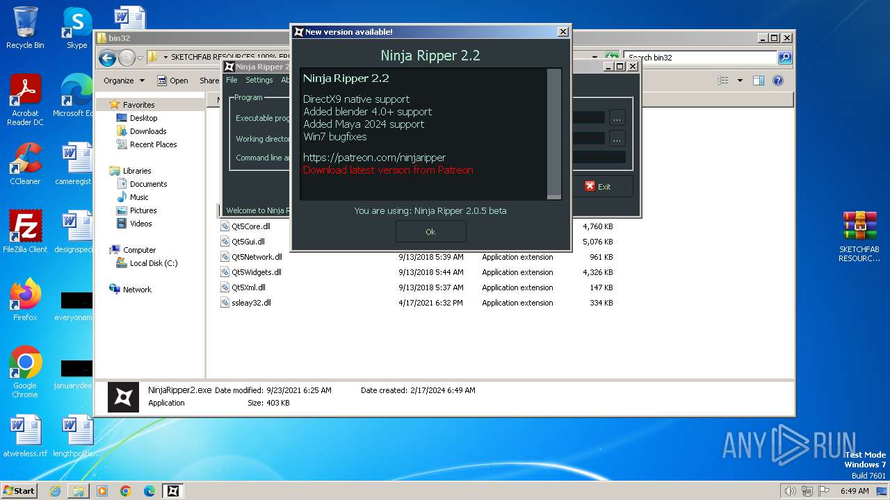Click the update notes vertical scrollbar
This screenshot has width=890, height=500.
point(554,134)
